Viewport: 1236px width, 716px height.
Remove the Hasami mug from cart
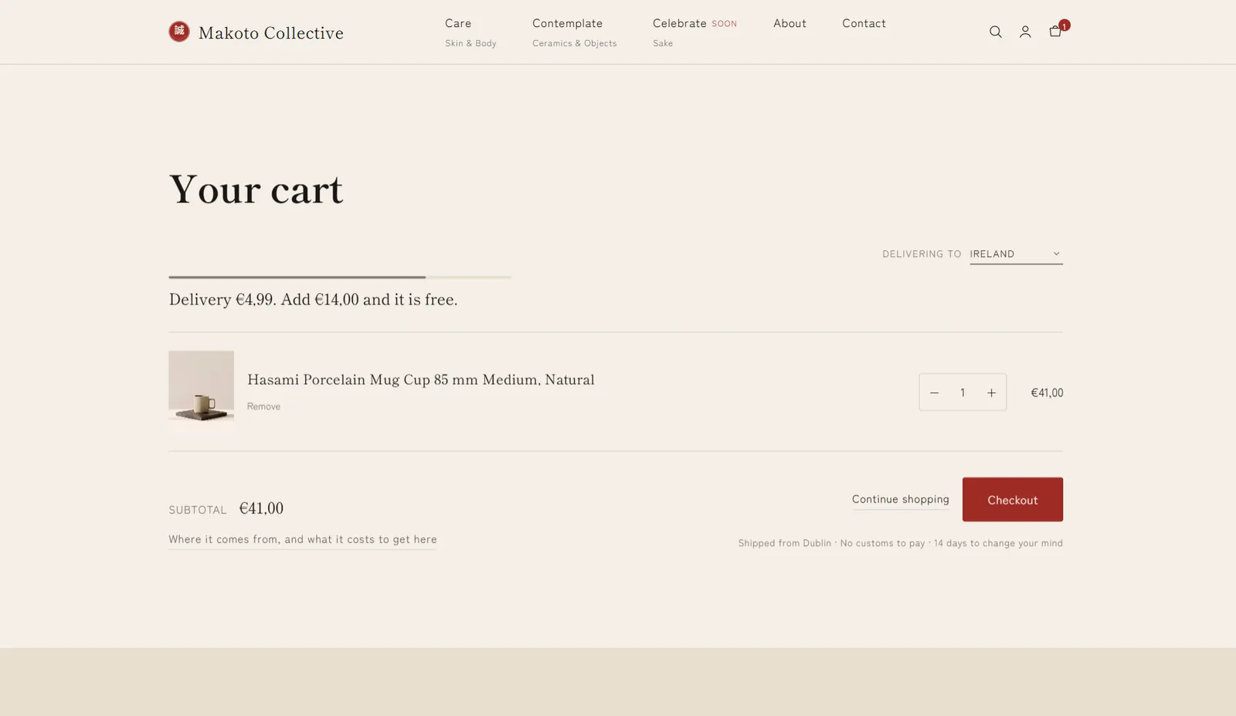(263, 406)
